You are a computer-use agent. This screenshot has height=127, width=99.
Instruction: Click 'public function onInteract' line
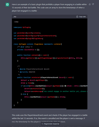[45, 77]
